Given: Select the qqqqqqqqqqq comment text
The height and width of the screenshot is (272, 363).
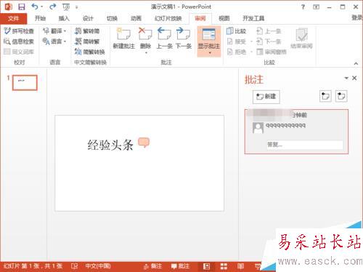Looking at the screenshot, I should pos(285,125).
